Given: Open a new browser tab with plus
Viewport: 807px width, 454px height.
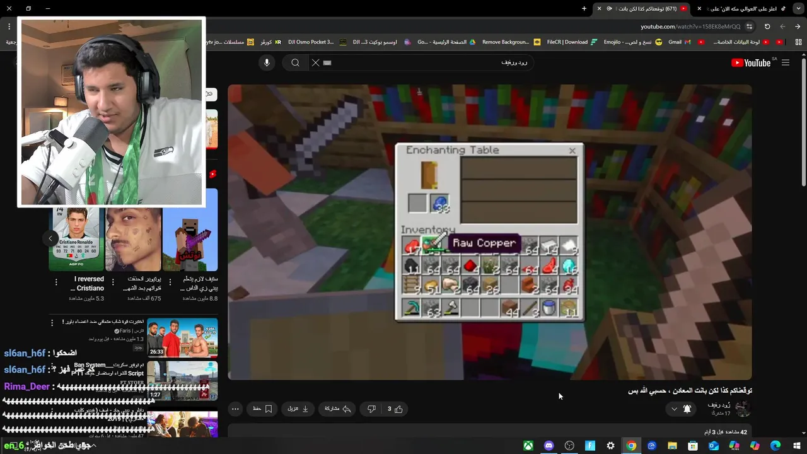Looking at the screenshot, I should [x=584, y=8].
